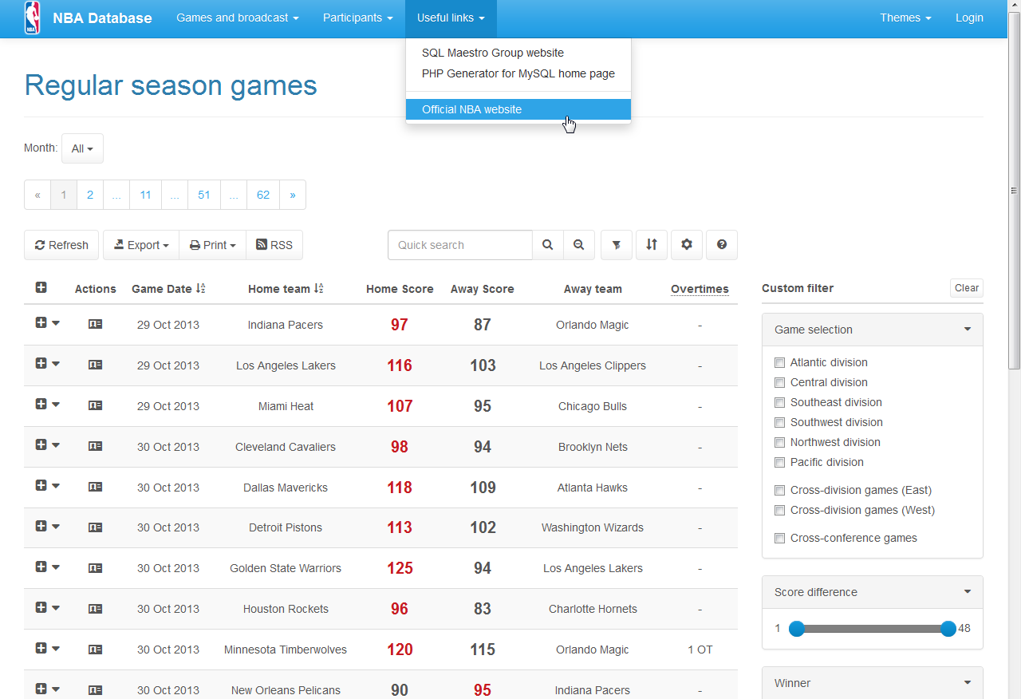
Task: Open row actions caret for Indiana Pacers row
Action: click(x=56, y=323)
